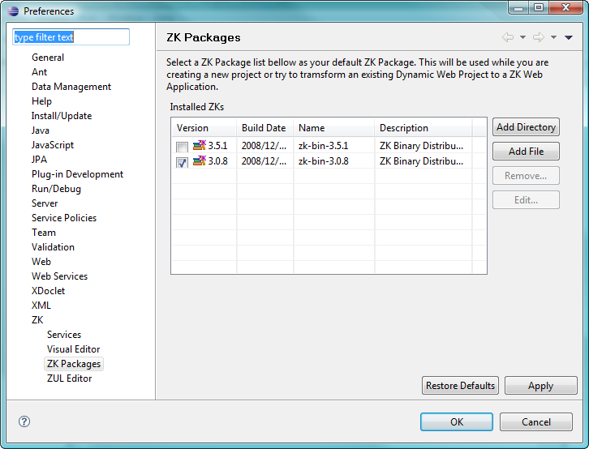589x449 pixels.
Task: Click the forward navigation arrow icon
Action: coord(538,37)
